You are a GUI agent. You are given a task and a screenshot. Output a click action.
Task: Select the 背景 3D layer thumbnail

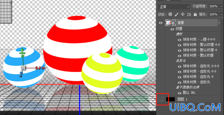170,23
